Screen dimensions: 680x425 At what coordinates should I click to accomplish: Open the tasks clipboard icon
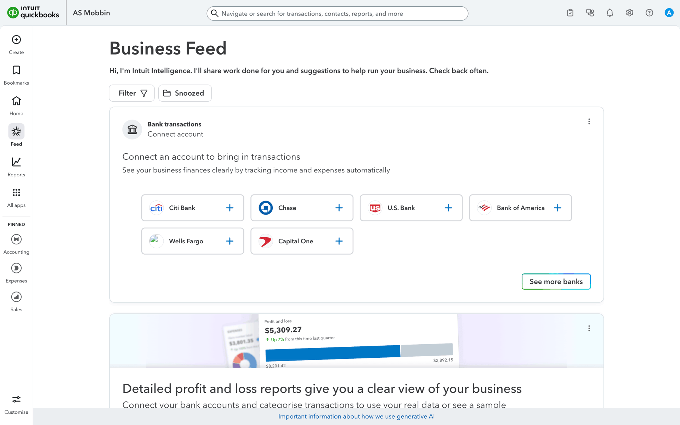coord(570,13)
